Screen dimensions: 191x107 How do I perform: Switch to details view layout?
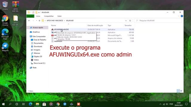coord(178,91)
